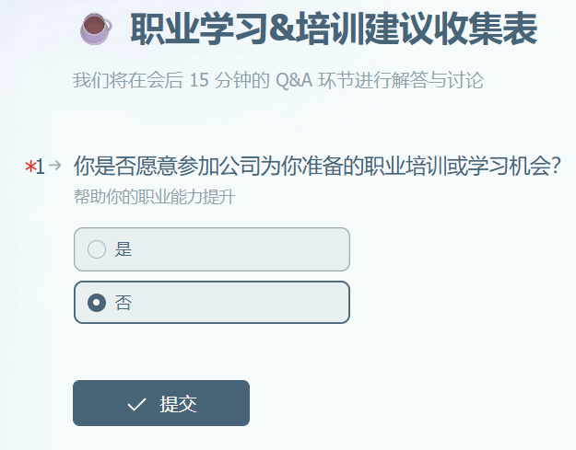Click the question number 1
The width and height of the screenshot is (576, 450).
41,167
